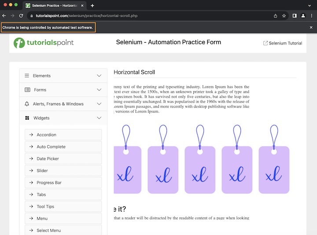This screenshot has width=317, height=235.
Task: Open the Chrome profile icon
Action: click(x=303, y=15)
